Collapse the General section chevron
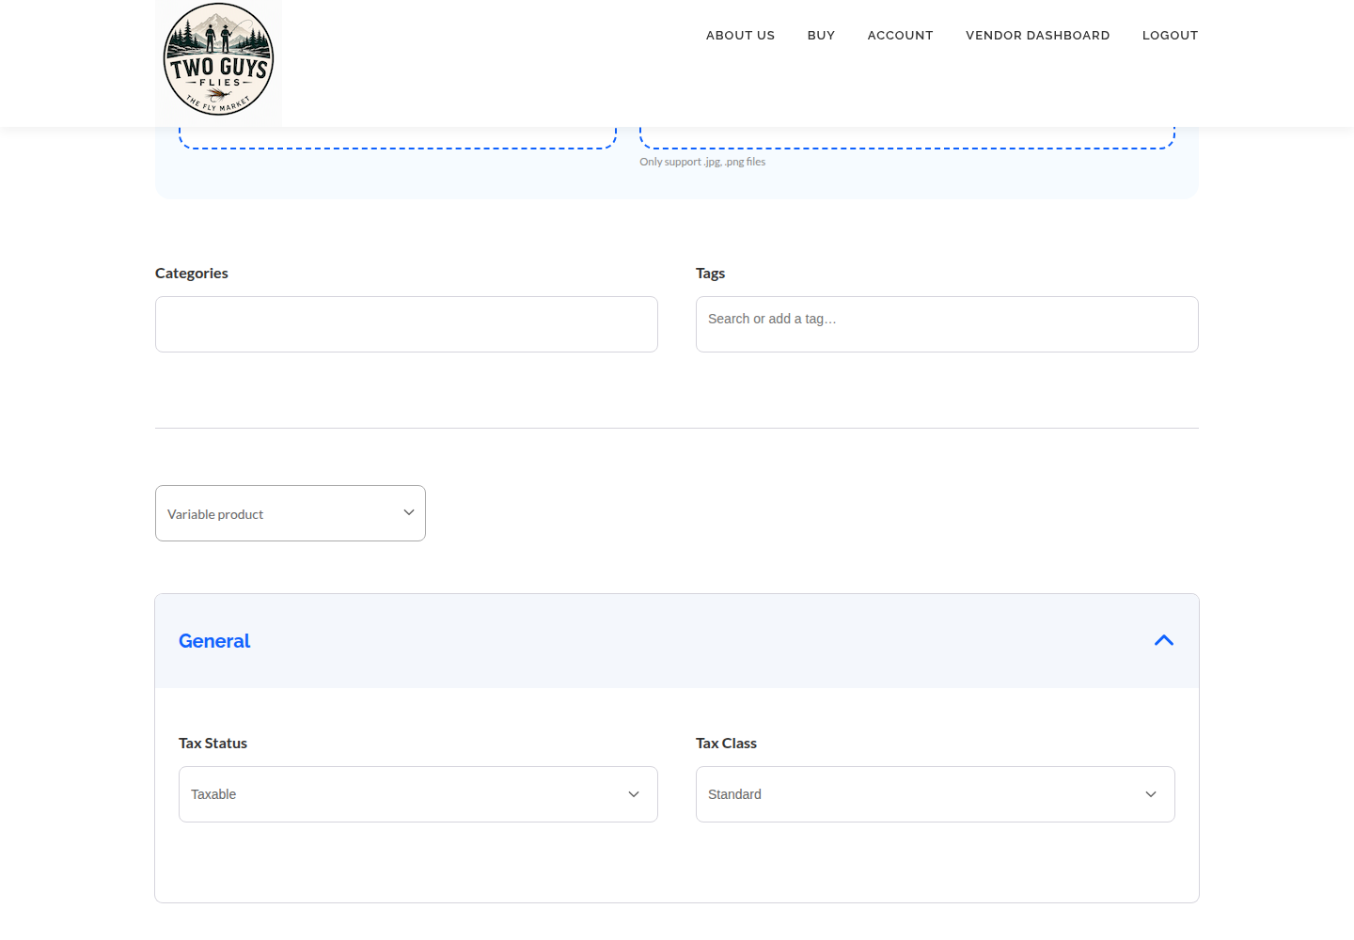Image resolution: width=1354 pixels, height=940 pixels. [x=1164, y=640]
